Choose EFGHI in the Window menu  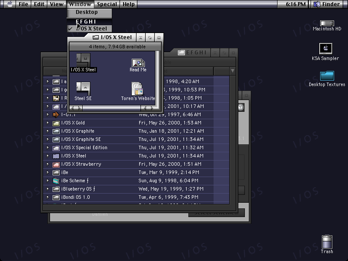(x=90, y=21)
